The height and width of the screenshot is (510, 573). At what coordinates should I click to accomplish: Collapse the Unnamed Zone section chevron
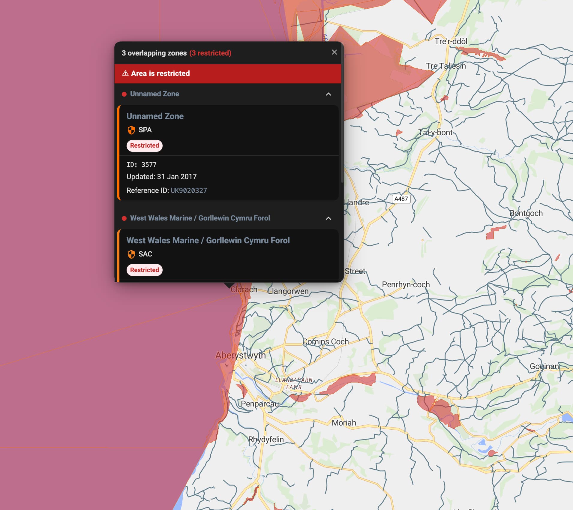[328, 94]
